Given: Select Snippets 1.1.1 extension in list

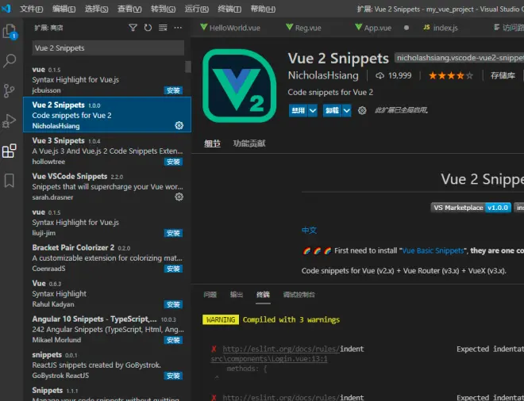Looking at the screenshot, I should [x=107, y=392].
